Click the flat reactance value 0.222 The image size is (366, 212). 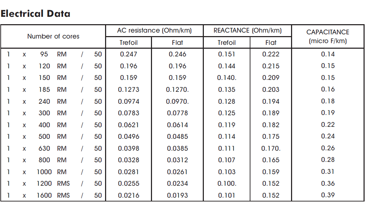271,54
